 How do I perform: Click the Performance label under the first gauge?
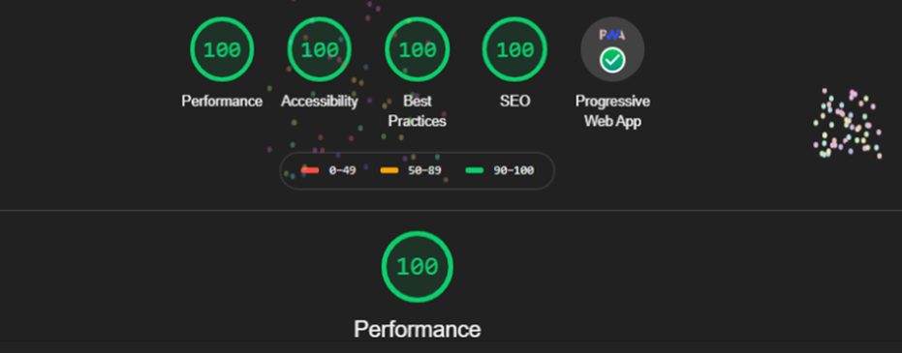222,102
